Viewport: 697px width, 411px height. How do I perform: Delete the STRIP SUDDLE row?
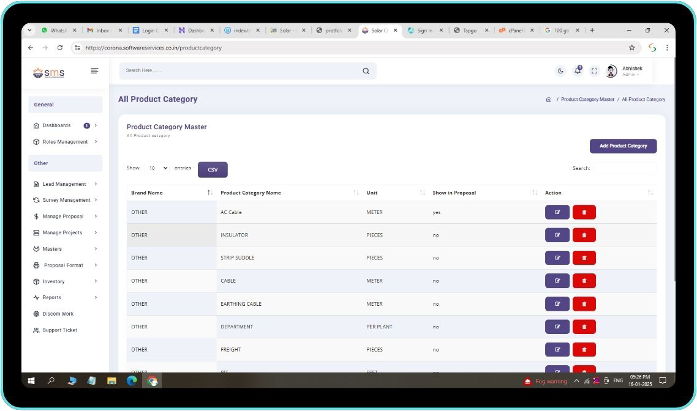584,258
